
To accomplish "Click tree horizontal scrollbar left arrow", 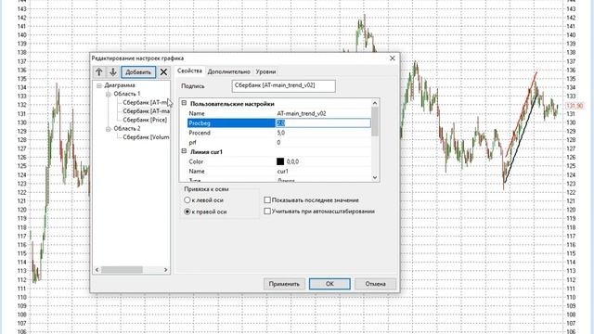I will (x=97, y=270).
